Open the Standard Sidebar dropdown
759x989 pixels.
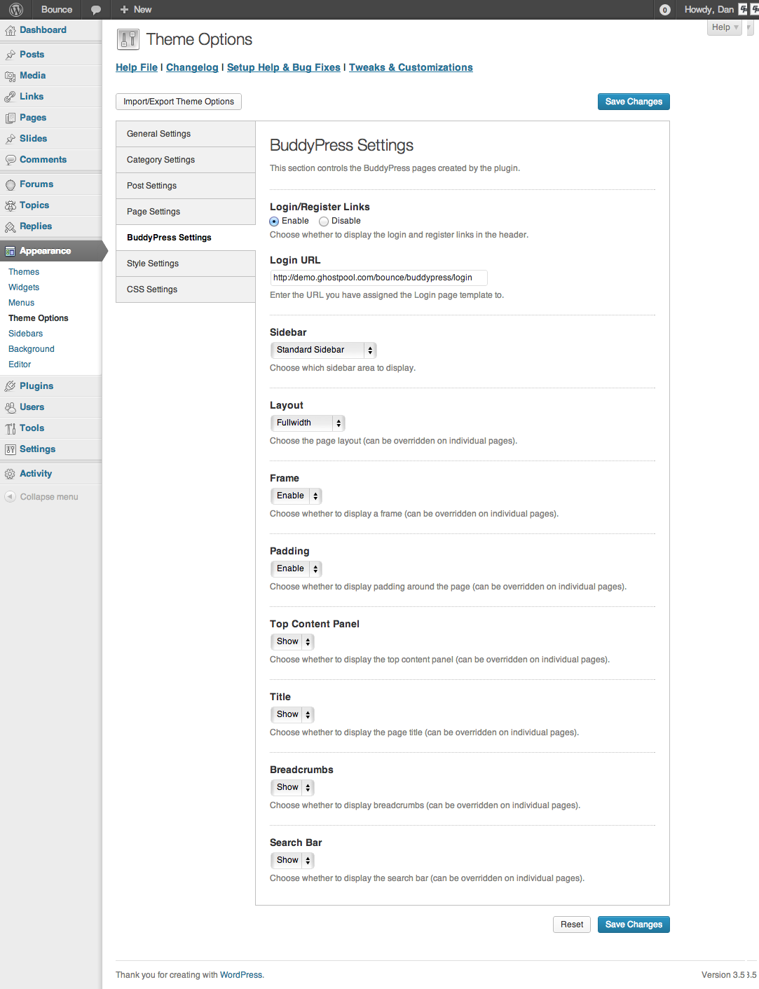323,350
